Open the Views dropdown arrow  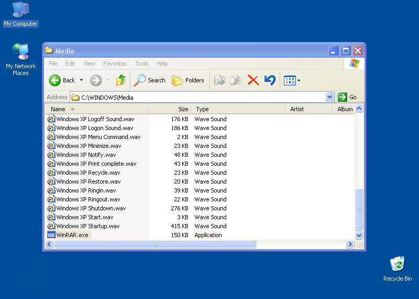(299, 80)
